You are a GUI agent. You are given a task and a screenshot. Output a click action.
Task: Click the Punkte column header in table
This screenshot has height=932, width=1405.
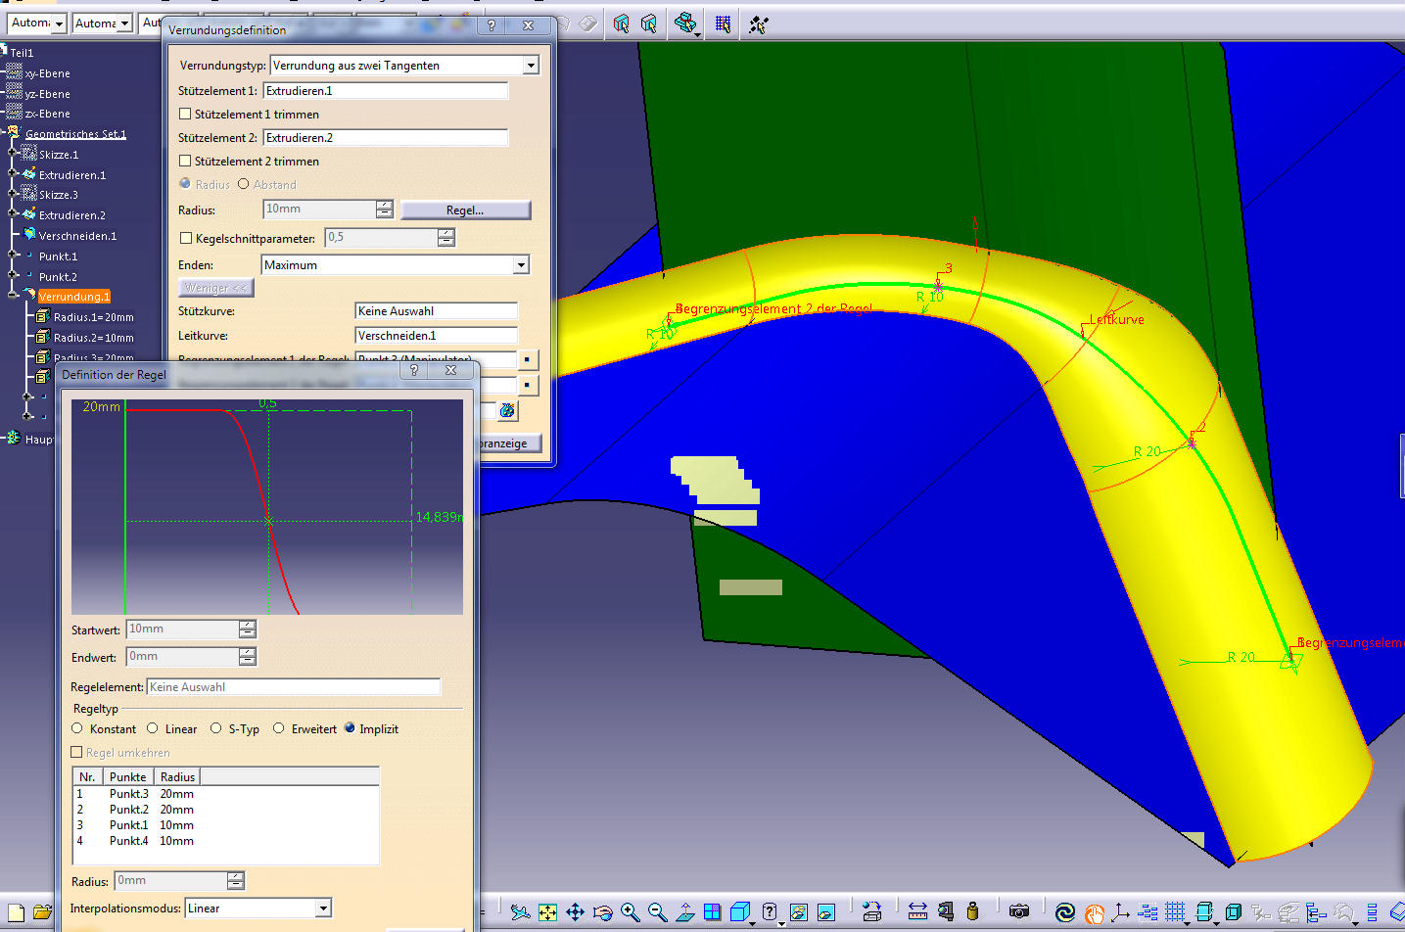[x=128, y=776]
